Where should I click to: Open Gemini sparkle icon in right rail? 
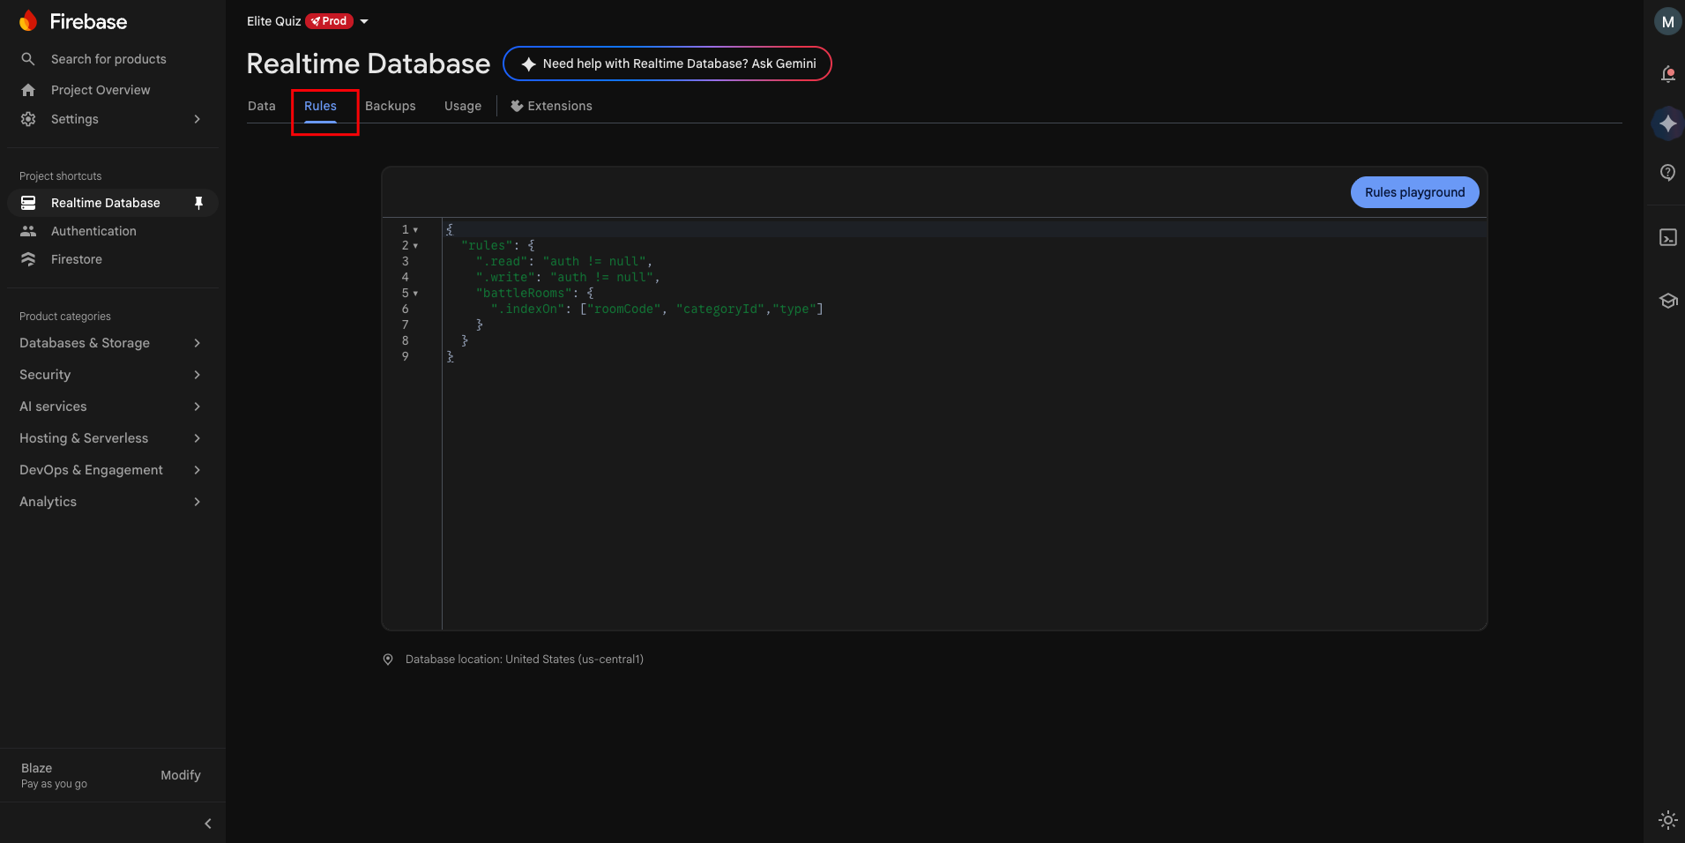[x=1667, y=123]
